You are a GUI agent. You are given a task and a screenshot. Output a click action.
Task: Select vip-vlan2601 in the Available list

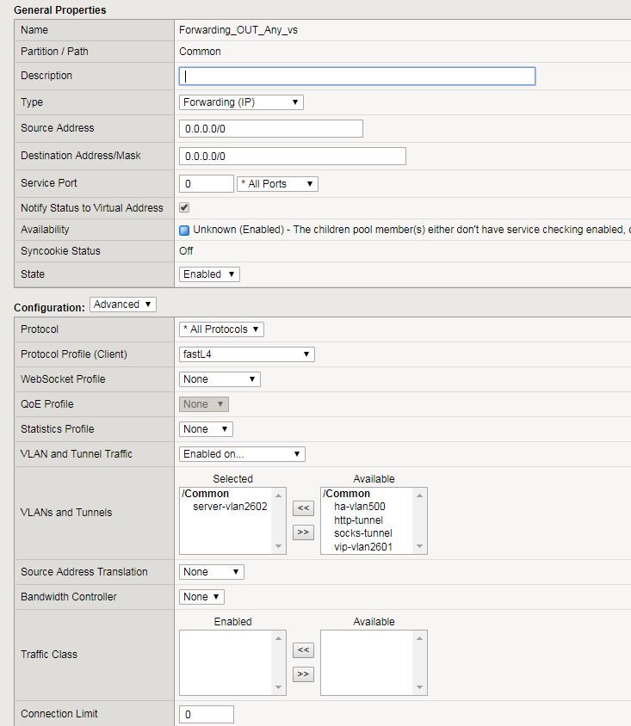click(x=363, y=546)
